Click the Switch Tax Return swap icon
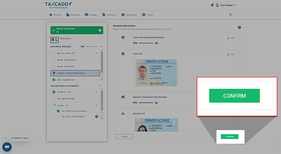Screen dimensions: 281x154 point(53,30)
